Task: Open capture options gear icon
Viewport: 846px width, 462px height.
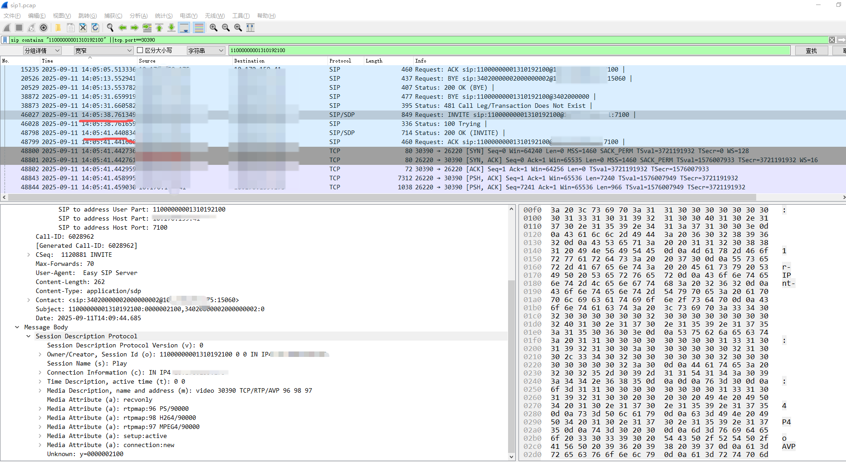Action: point(44,28)
